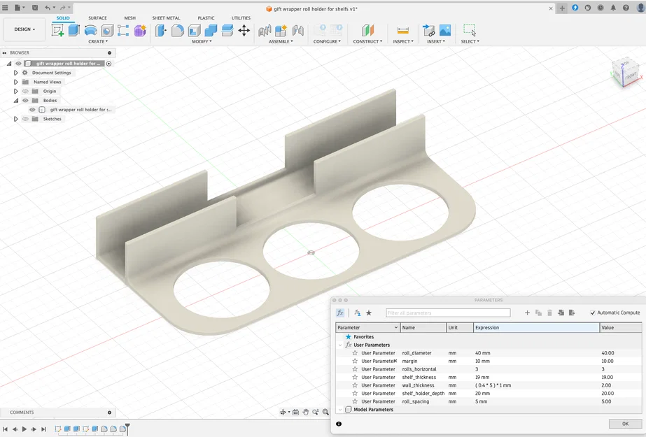The image size is (646, 437).
Task: Add a new user parameter with plus icon
Action: (527, 313)
